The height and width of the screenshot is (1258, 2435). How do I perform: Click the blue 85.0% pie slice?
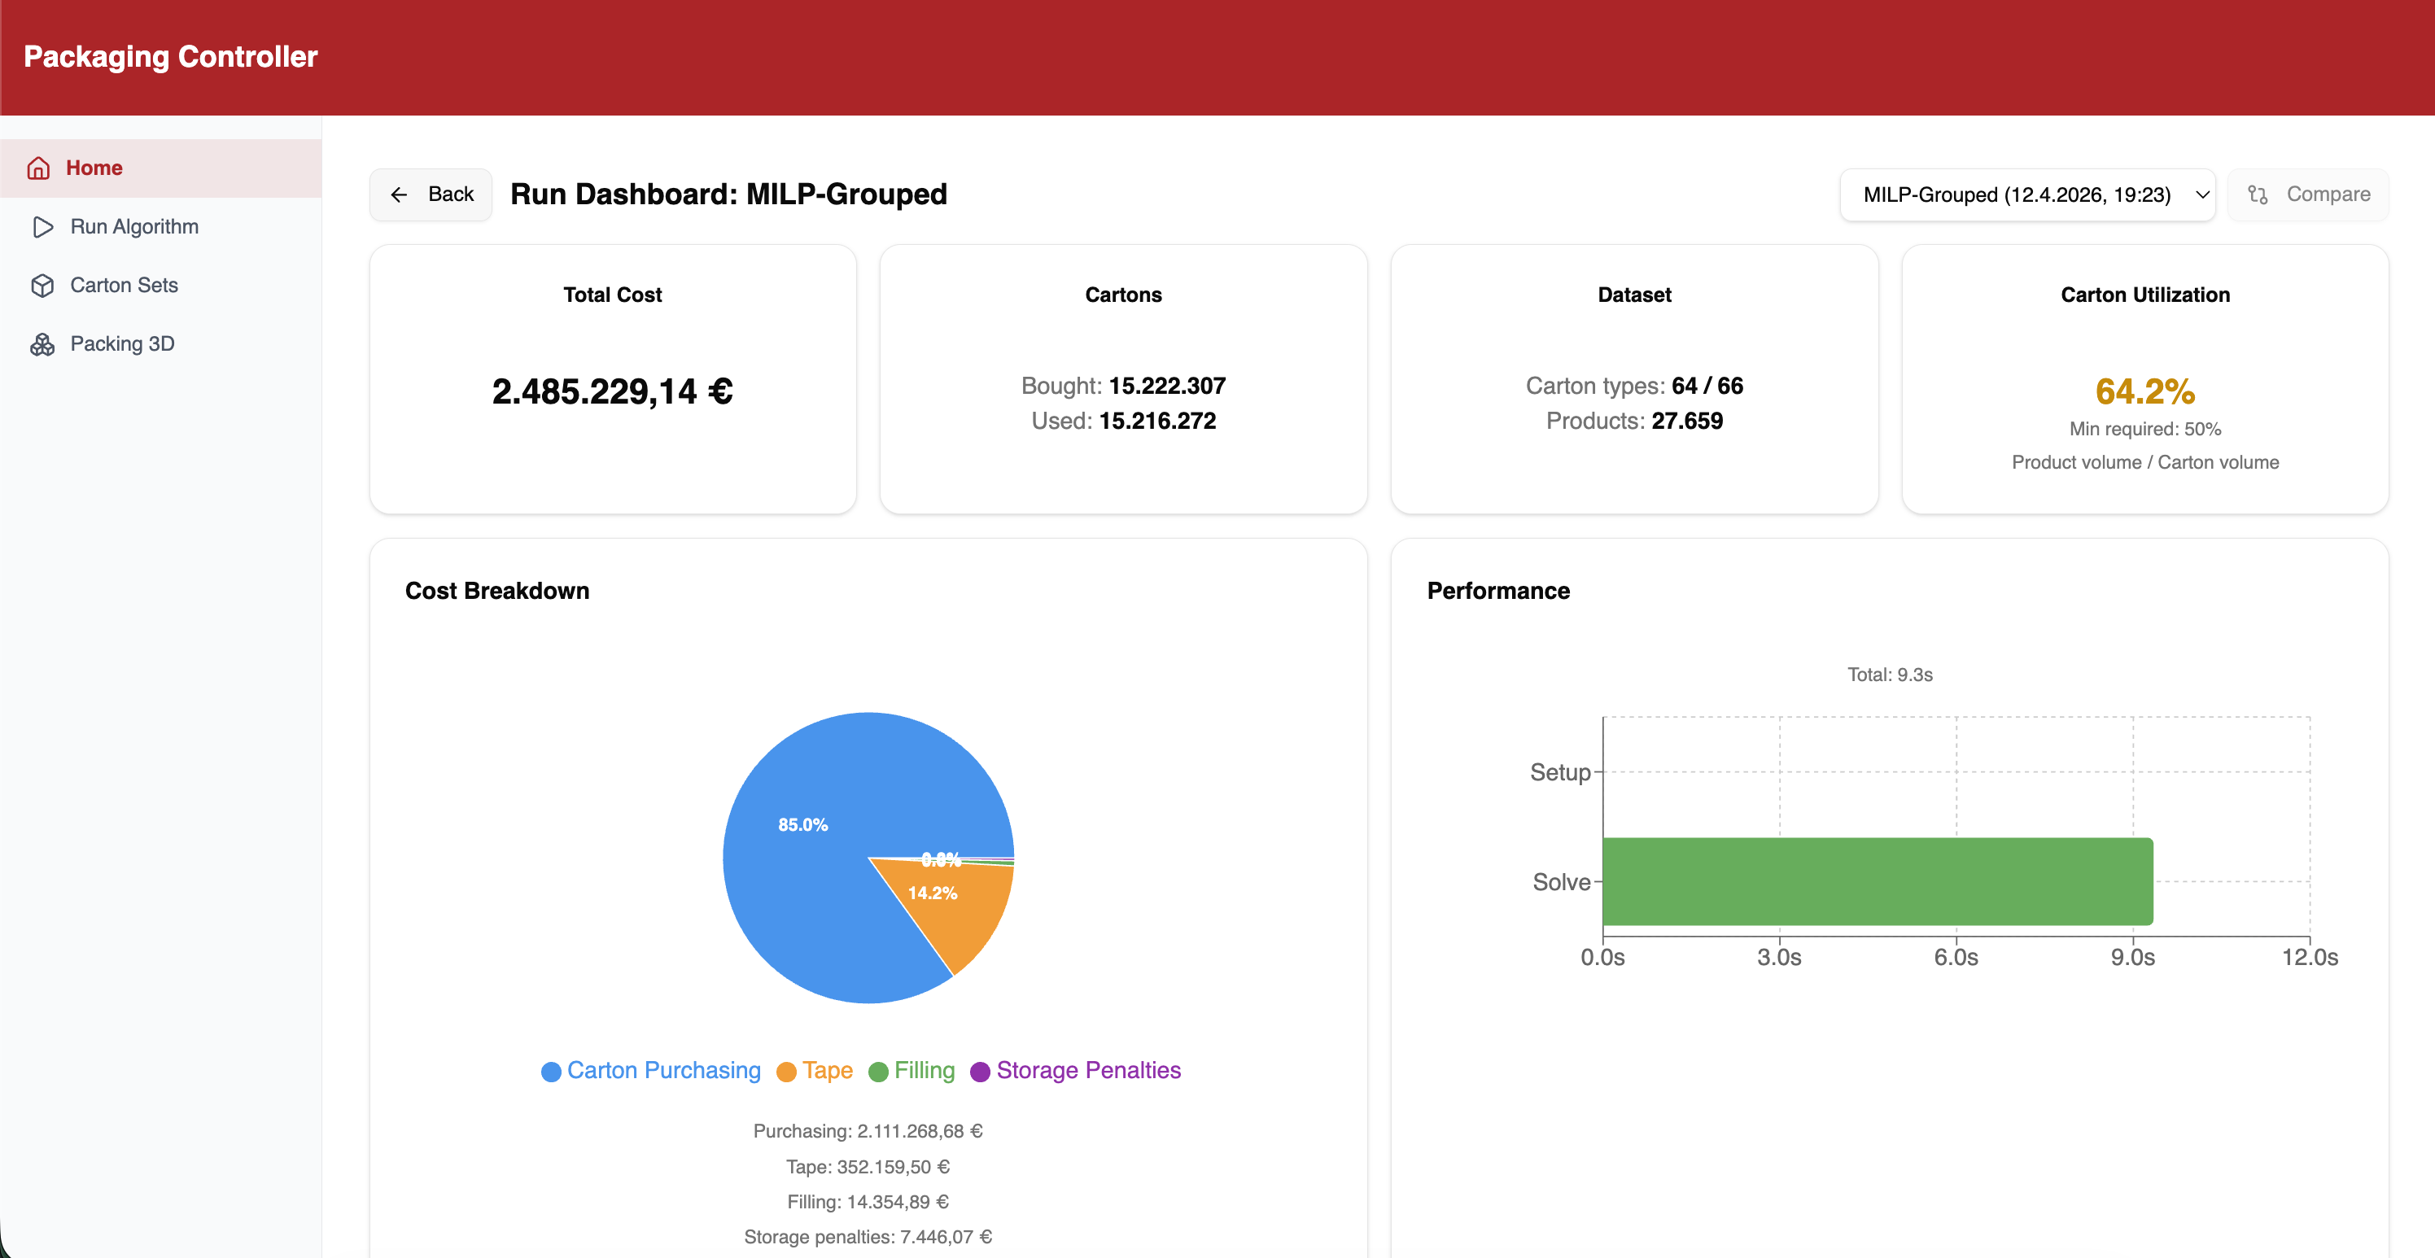[803, 824]
